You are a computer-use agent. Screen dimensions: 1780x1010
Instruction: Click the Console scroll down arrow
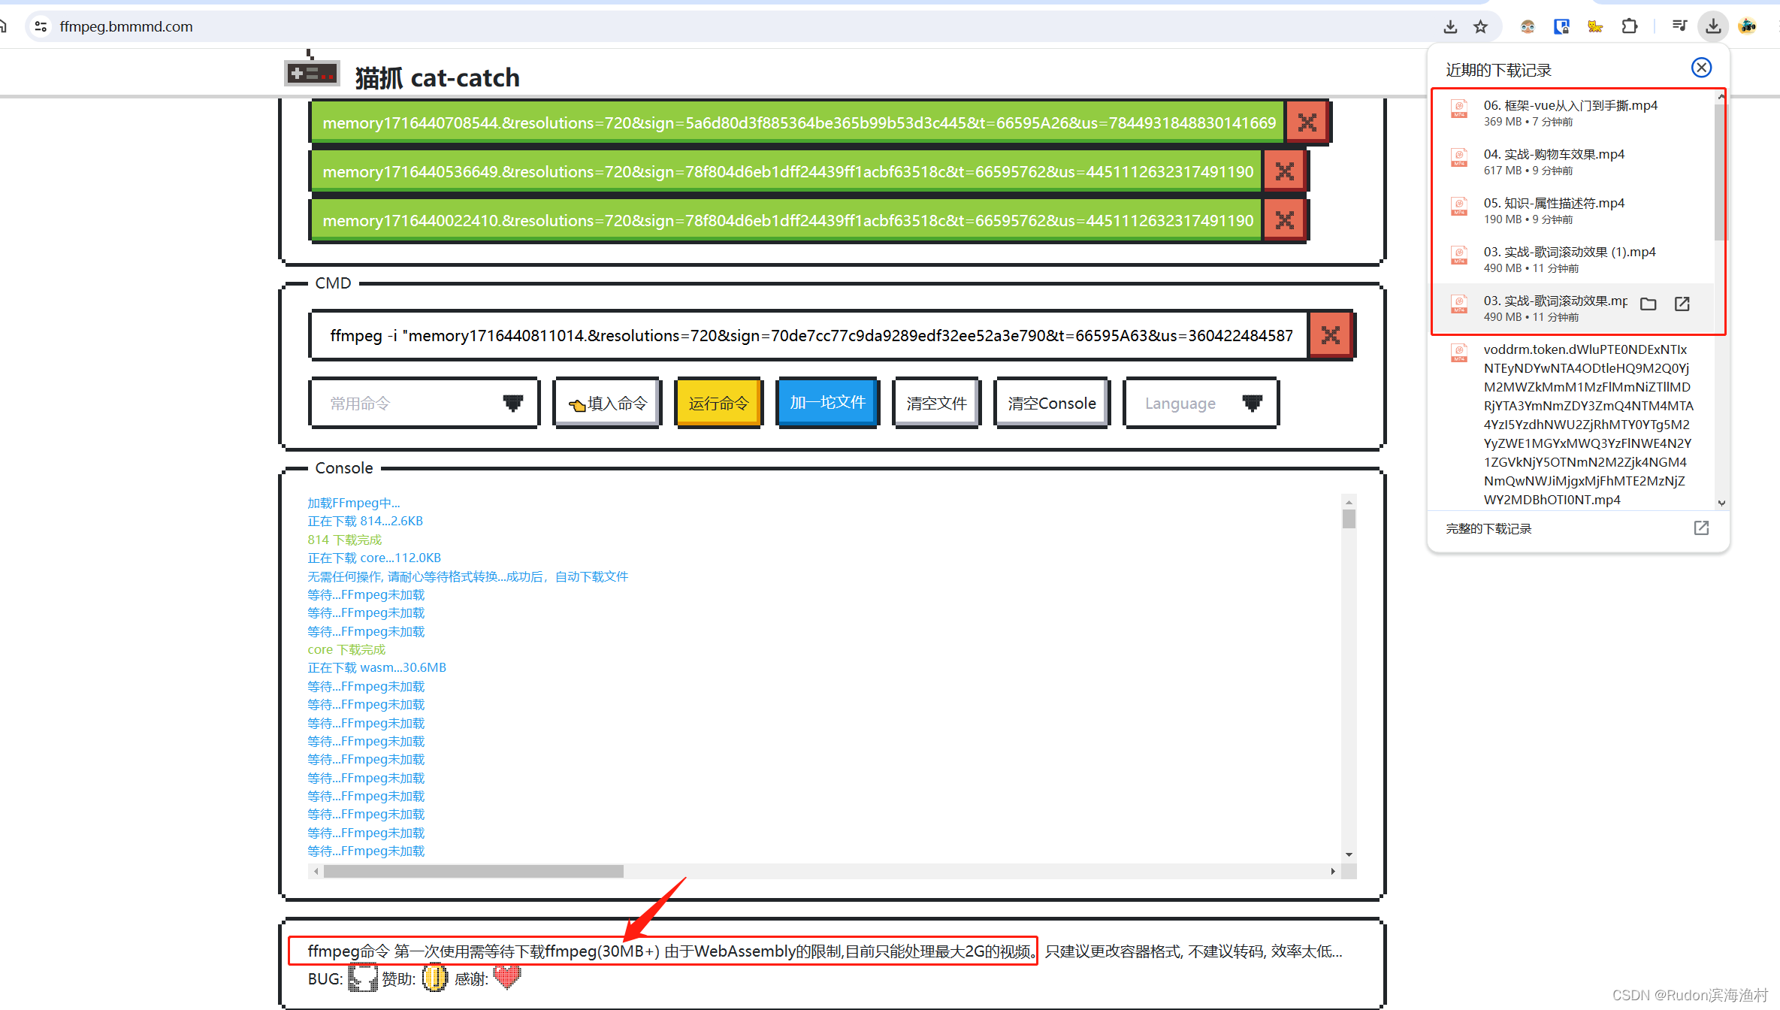pyautogui.click(x=1349, y=854)
